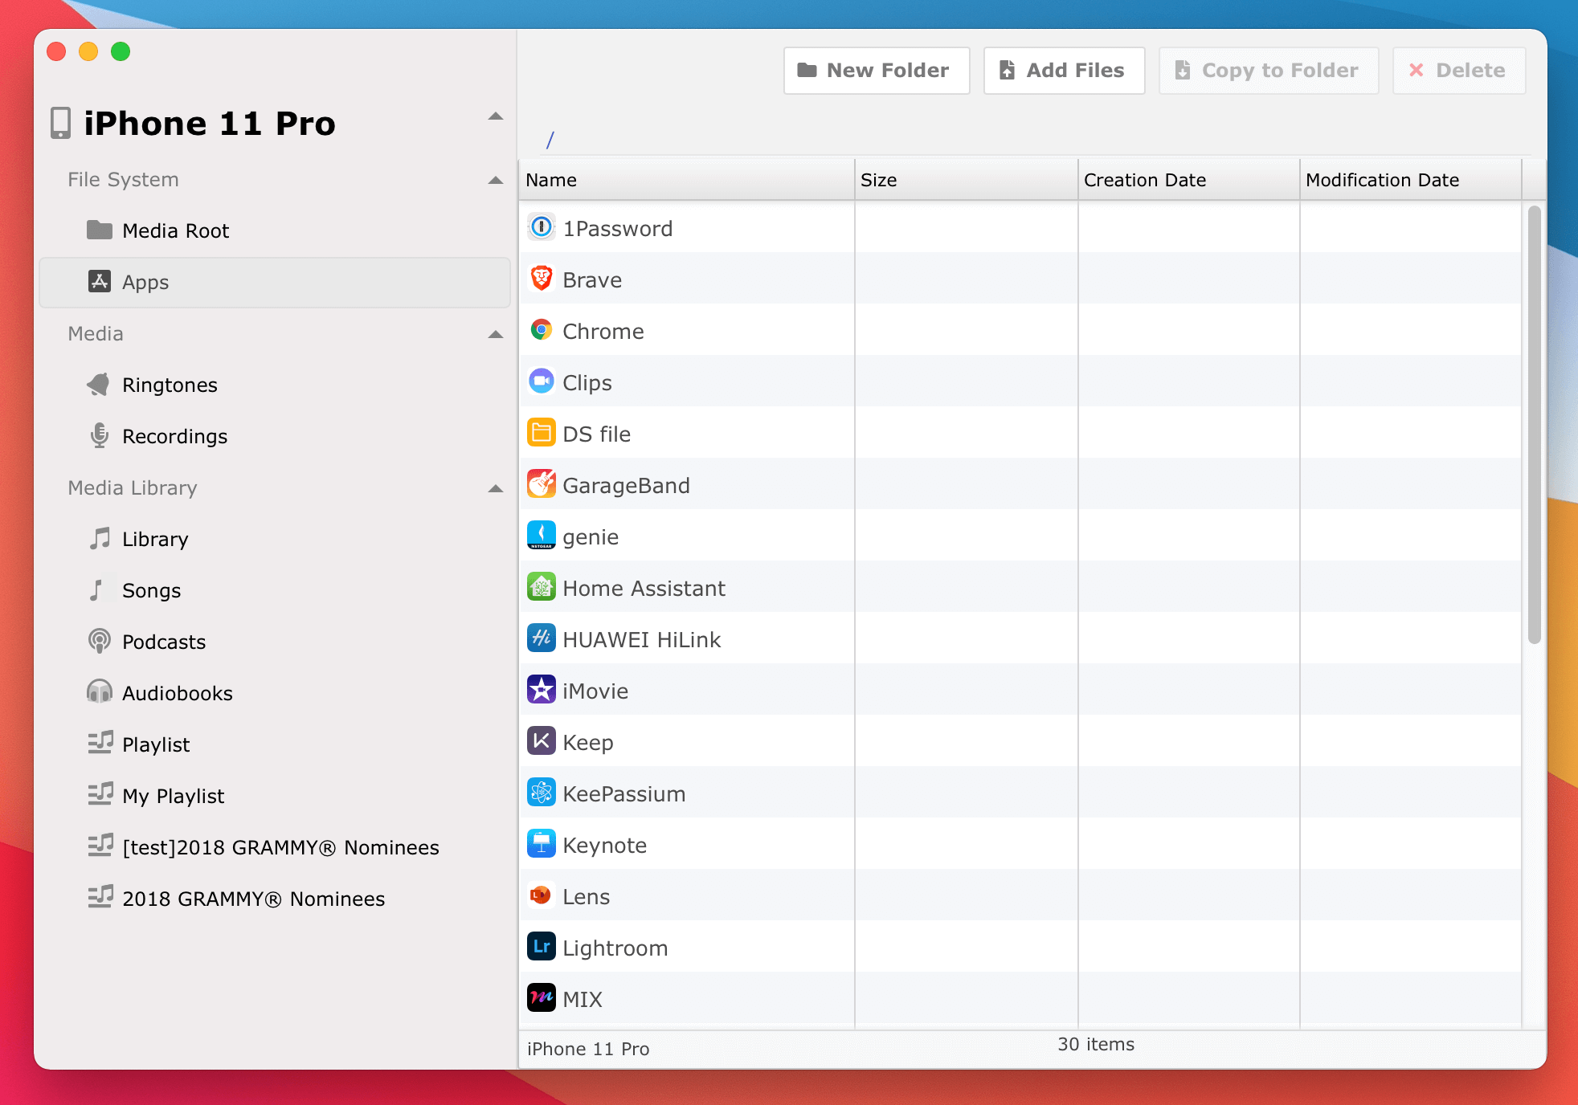This screenshot has width=1578, height=1105.
Task: Click the Lightroom name text
Action: pyautogui.click(x=615, y=948)
